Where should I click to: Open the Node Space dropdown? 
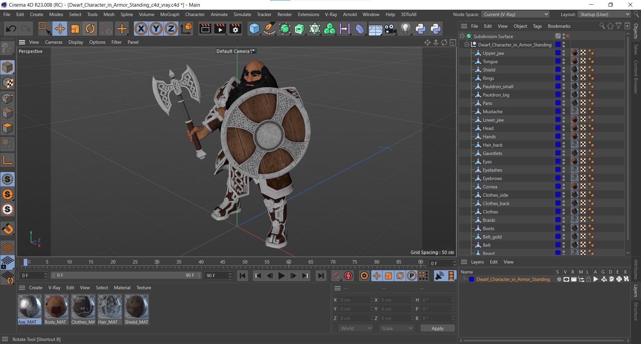515,14
